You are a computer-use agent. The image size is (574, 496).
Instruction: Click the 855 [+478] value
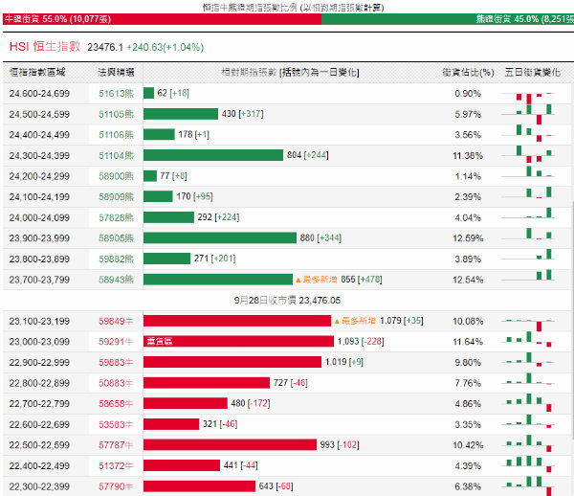(362, 280)
